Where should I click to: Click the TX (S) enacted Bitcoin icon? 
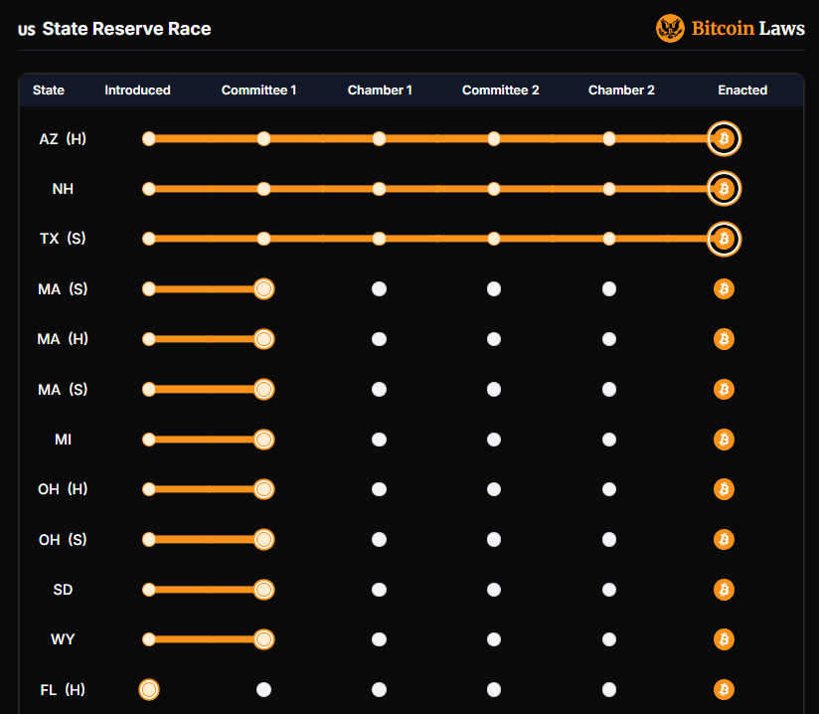[x=724, y=239]
